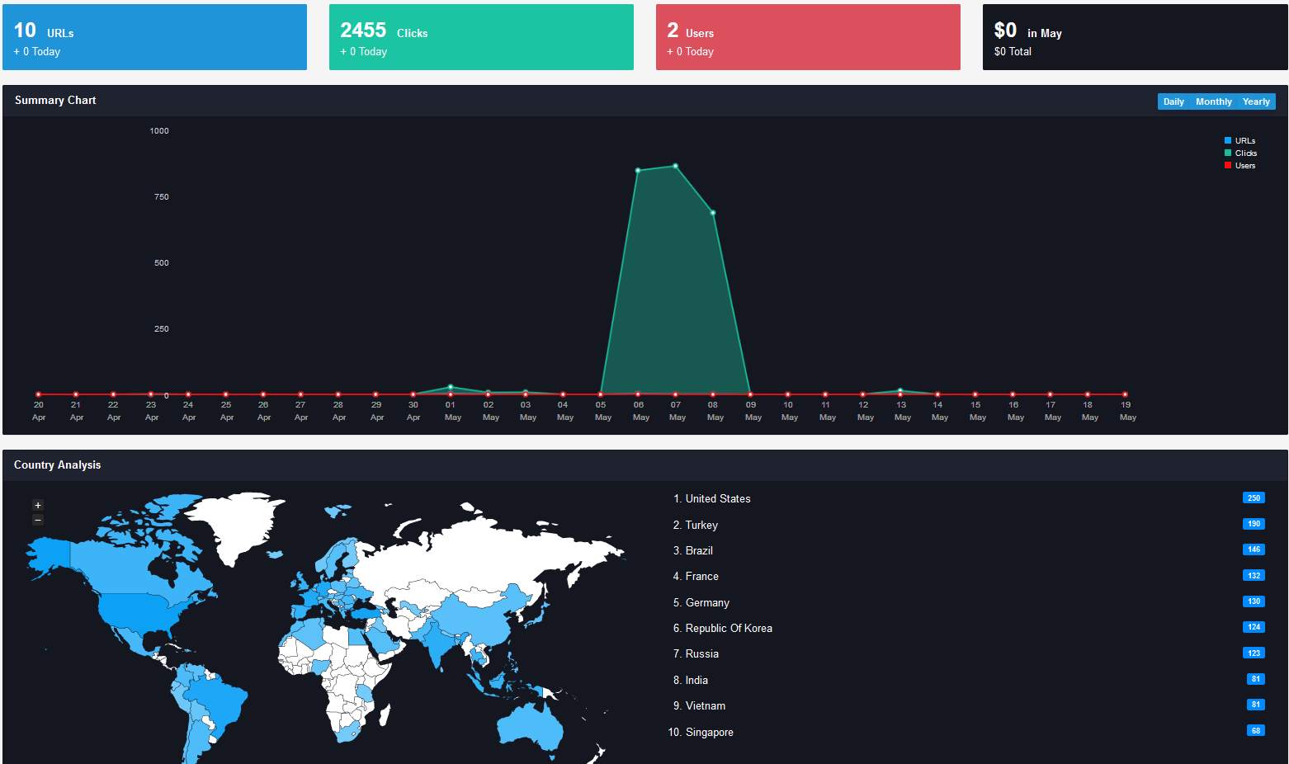This screenshot has width=1289, height=764.
Task: Toggle the Clicks series in the chart legend
Action: [x=1240, y=153]
